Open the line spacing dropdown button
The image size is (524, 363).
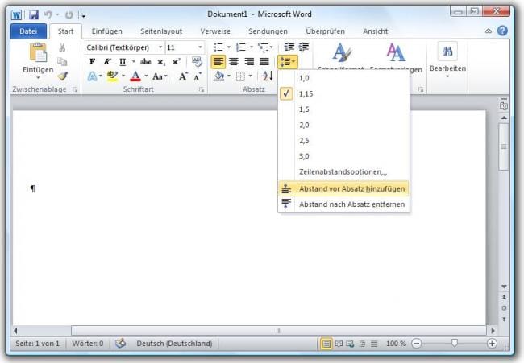coord(288,62)
